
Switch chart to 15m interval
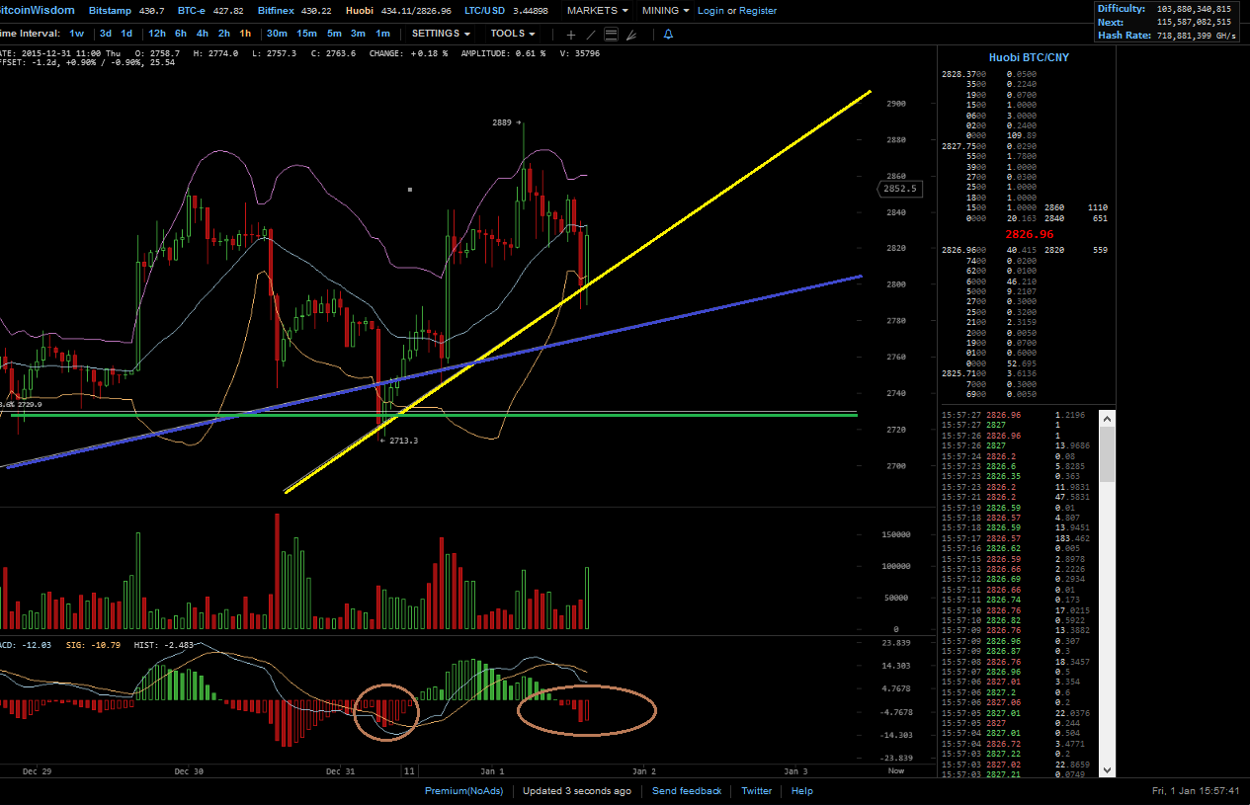pos(306,34)
